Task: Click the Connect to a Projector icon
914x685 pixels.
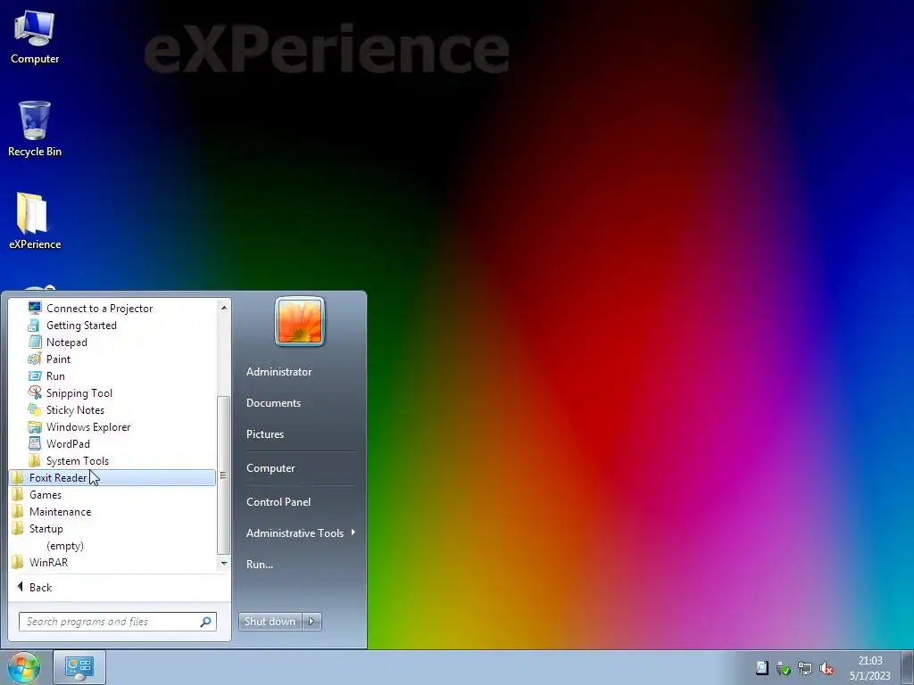Action: tap(35, 308)
